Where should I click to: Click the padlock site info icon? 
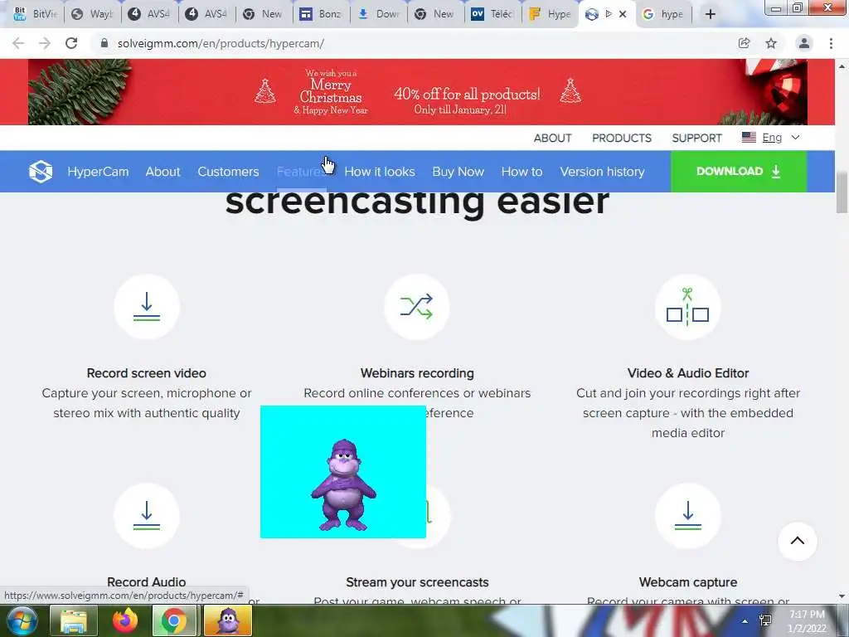click(x=104, y=43)
